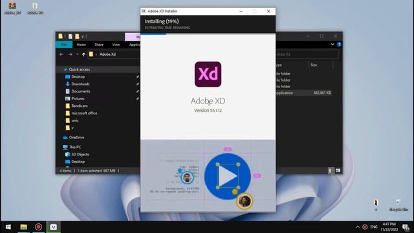The image size is (414, 233).
Task: Click the up-one-level arrow in Explorer
Action: click(x=83, y=54)
